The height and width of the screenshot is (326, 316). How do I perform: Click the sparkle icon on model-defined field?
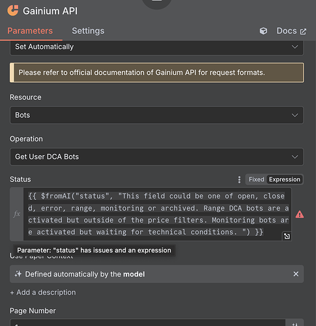point(18,274)
